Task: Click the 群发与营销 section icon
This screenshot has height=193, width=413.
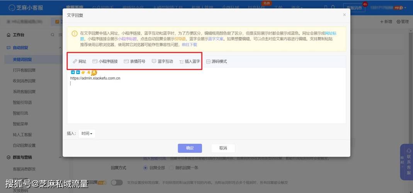Action: pos(8,157)
